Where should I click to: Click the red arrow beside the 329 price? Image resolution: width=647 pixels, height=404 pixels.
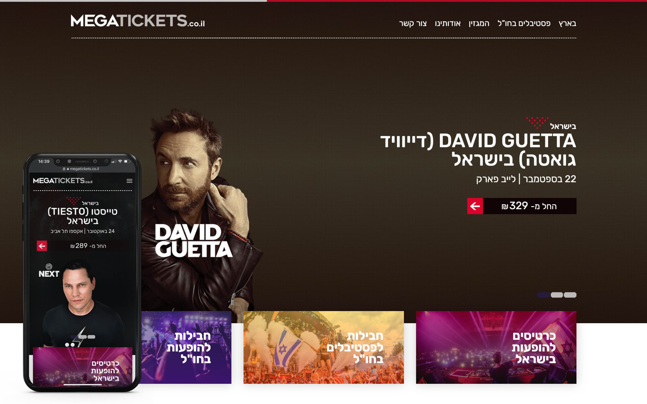coord(475,206)
